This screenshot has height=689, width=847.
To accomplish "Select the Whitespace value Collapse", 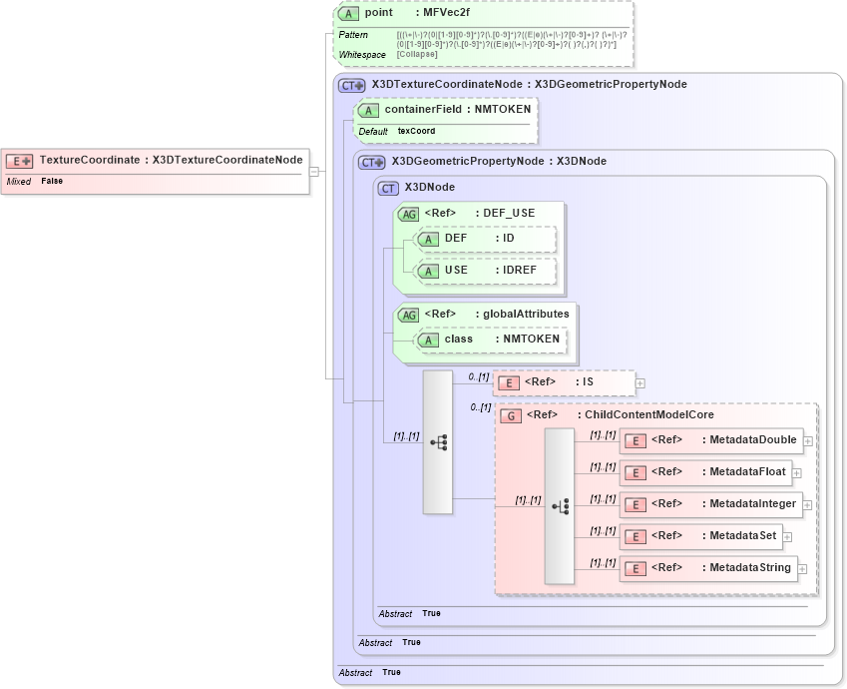I will (x=417, y=54).
